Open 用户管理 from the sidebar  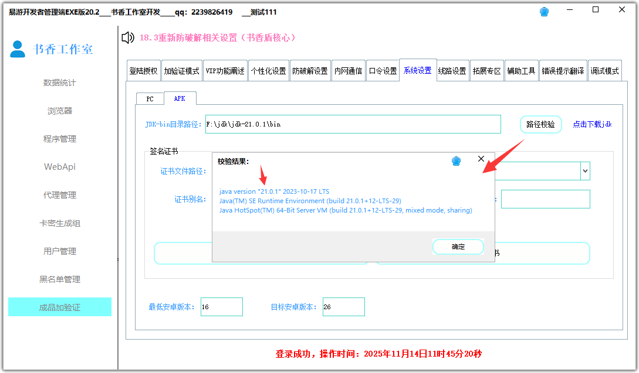coord(59,251)
